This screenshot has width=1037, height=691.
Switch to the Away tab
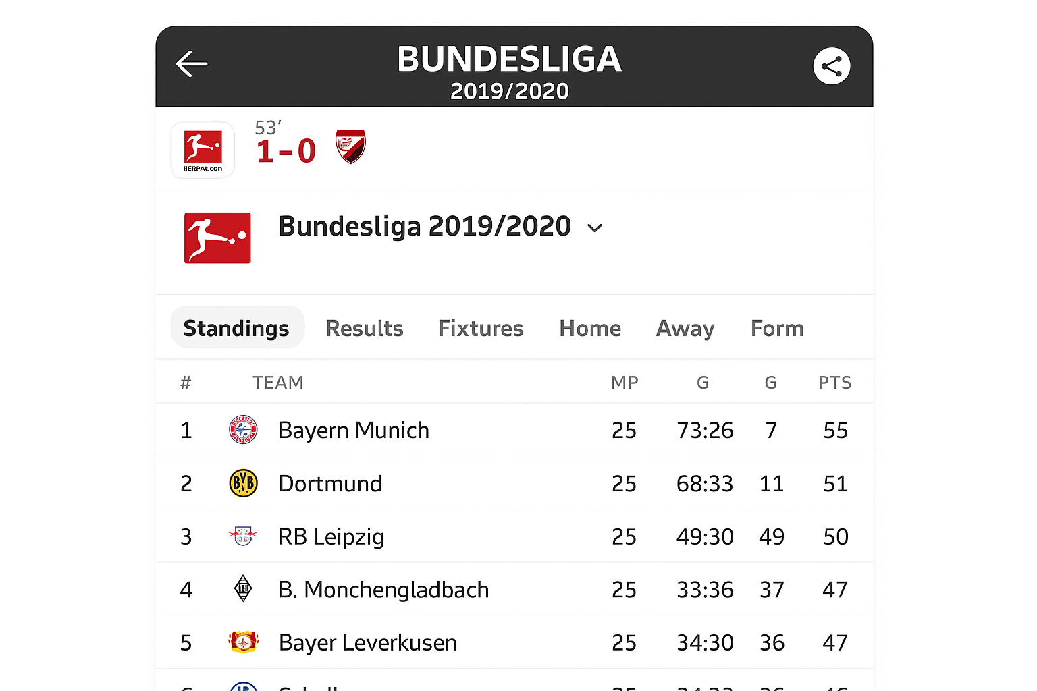[685, 328]
